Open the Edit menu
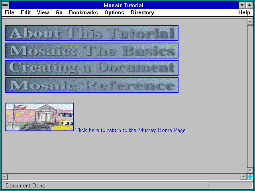This screenshot has height=191, width=255. (25, 13)
